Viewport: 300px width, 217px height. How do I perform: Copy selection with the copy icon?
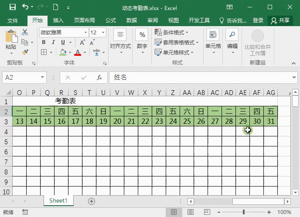(x=24, y=42)
